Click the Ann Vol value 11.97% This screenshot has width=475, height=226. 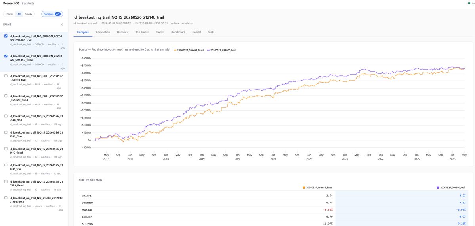[328, 224]
